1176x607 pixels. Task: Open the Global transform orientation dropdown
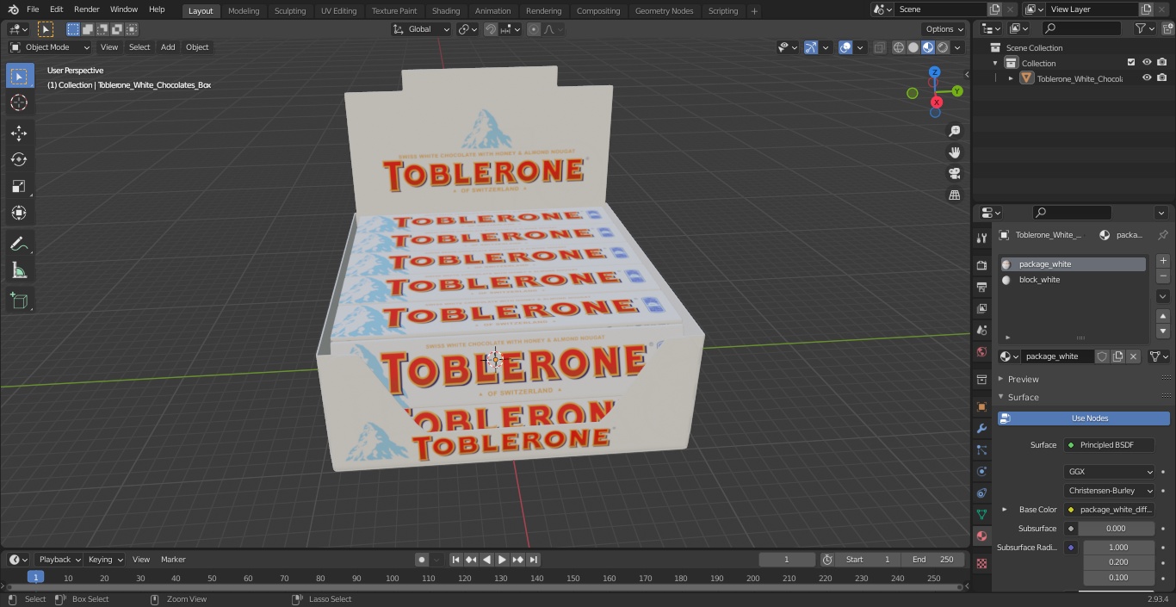(x=422, y=29)
